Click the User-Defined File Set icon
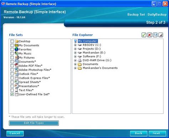The width and height of the screenshot is (169, 138). pyautogui.click(x=17, y=94)
